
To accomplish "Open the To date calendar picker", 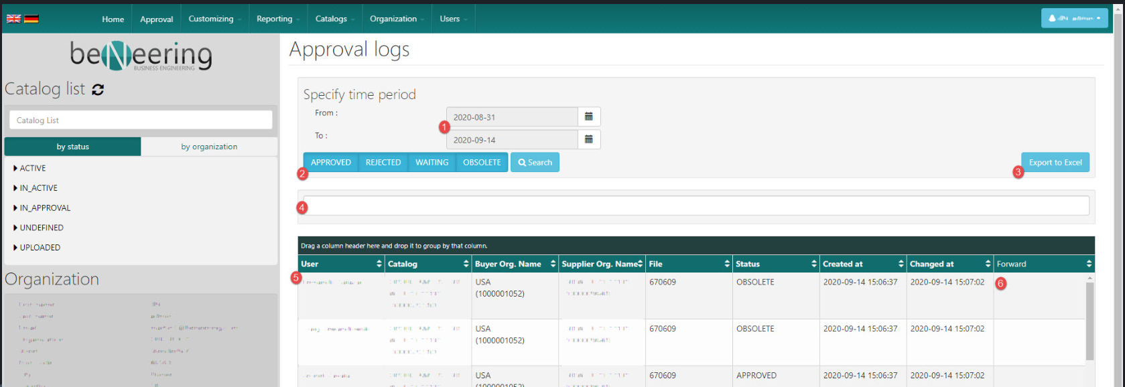I will pyautogui.click(x=588, y=139).
